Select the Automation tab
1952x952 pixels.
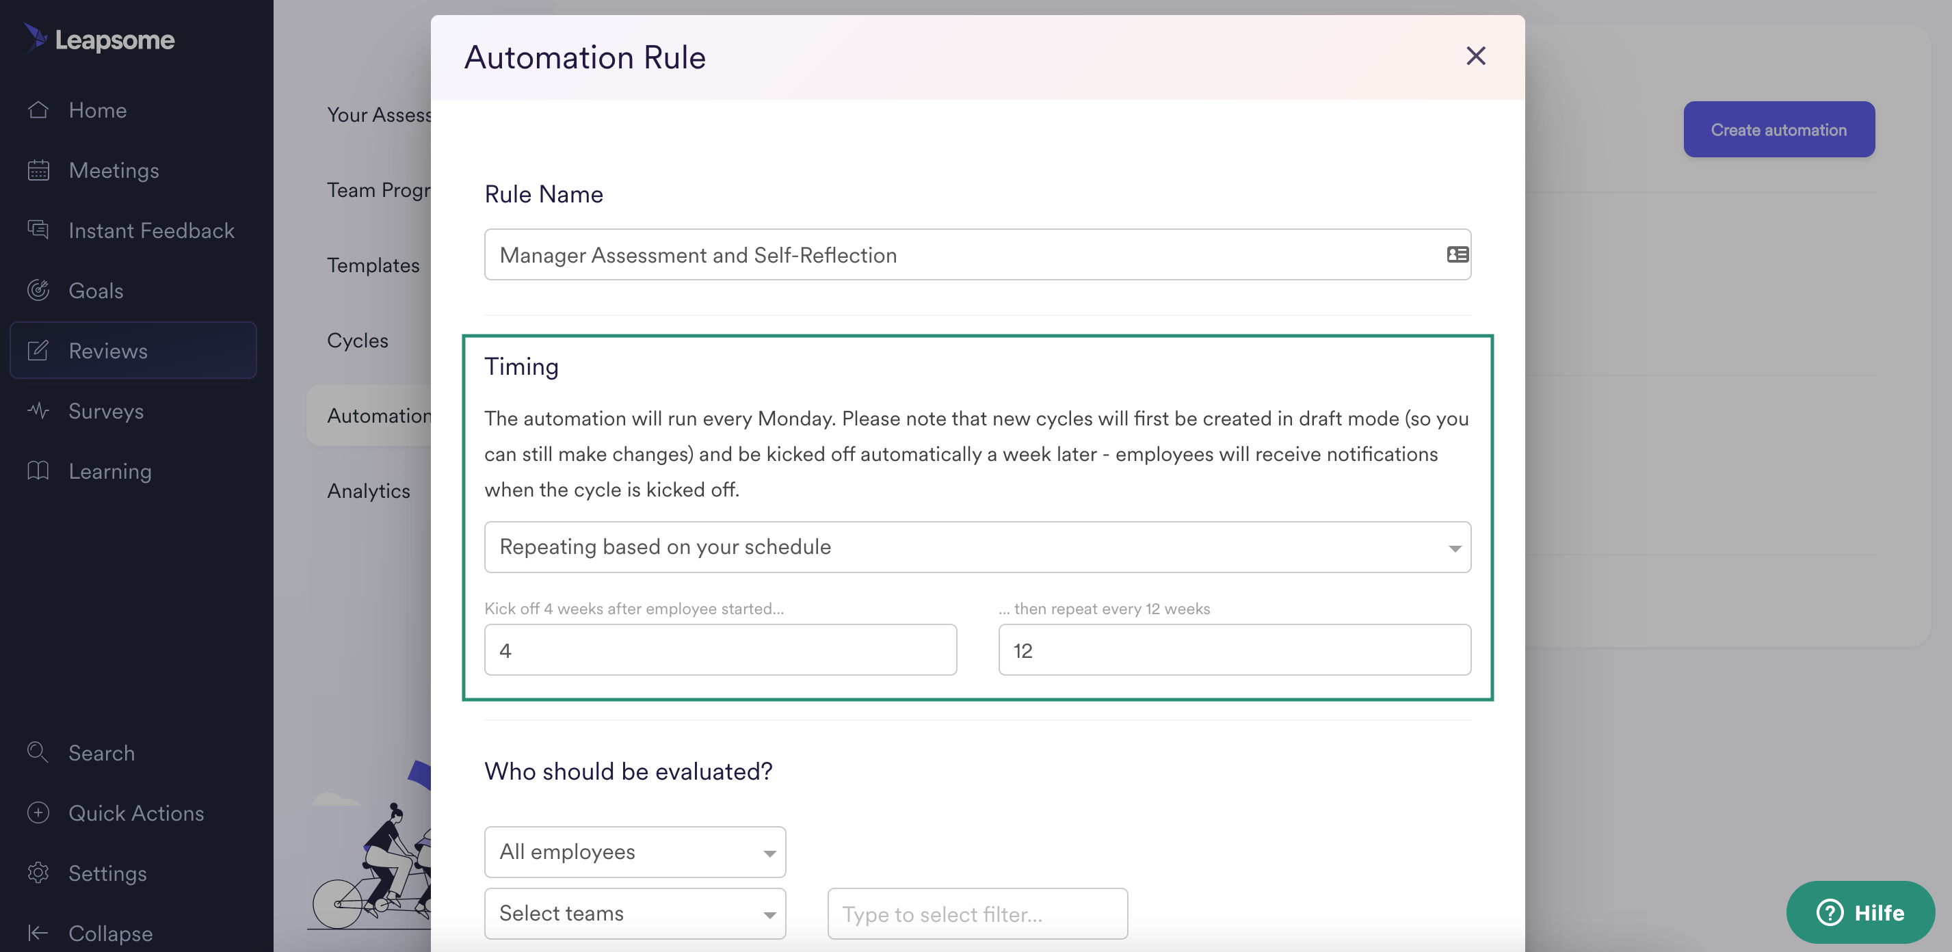coord(369,414)
